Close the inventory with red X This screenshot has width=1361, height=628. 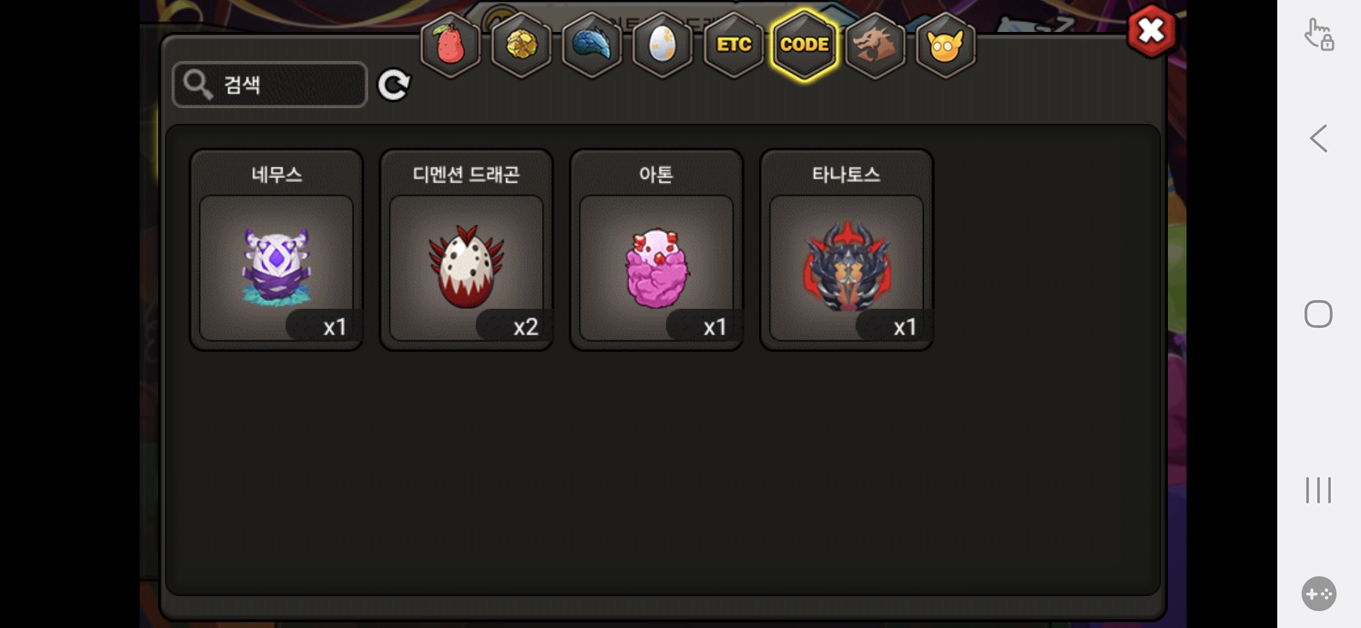tap(1151, 31)
